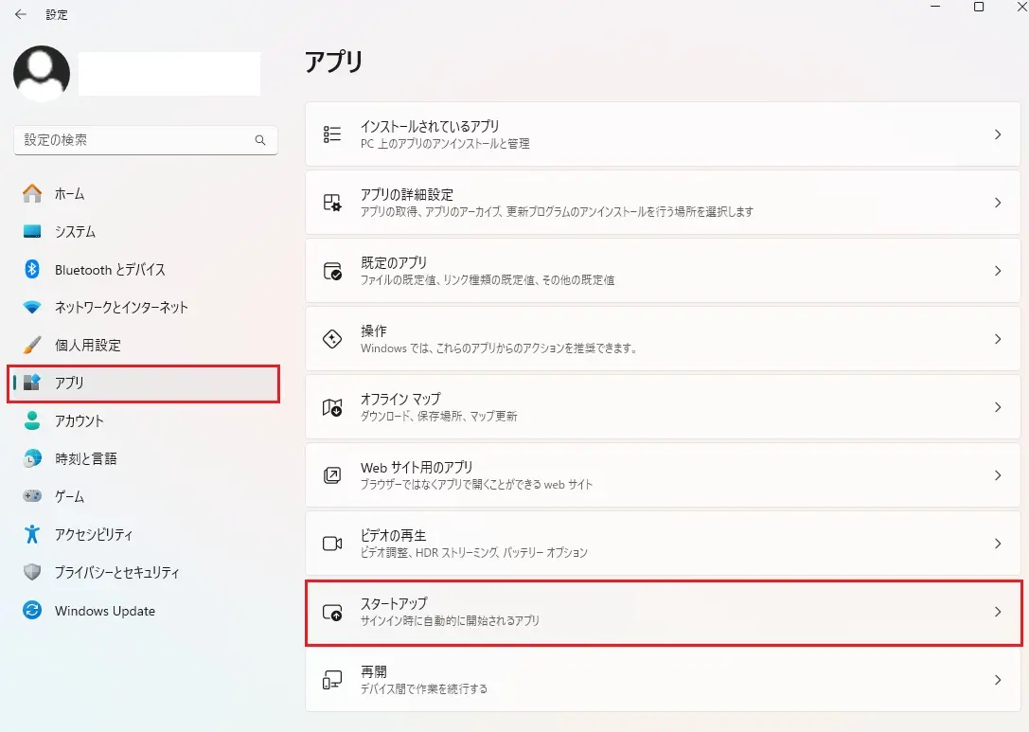Open 個人用設定 category
The width and height of the screenshot is (1029, 732).
(87, 346)
